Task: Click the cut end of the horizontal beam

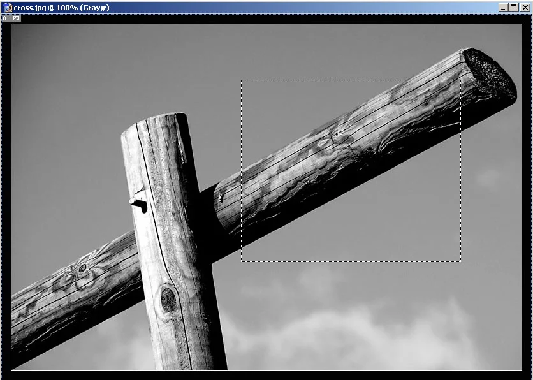Action: [489, 77]
